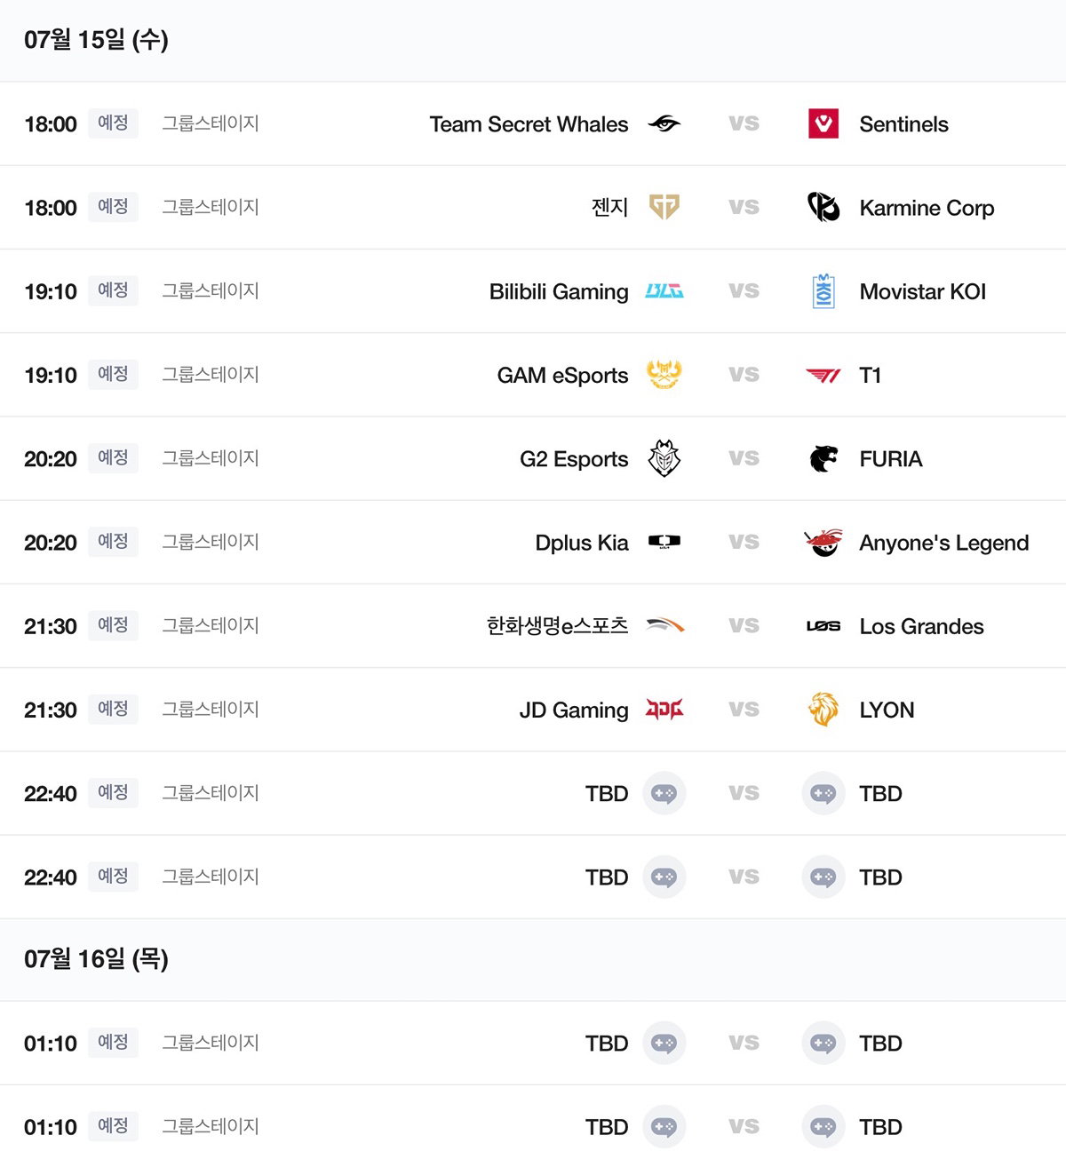The width and height of the screenshot is (1066, 1167).
Task: Open the Dplus Kia team name
Action: pyautogui.click(x=582, y=543)
